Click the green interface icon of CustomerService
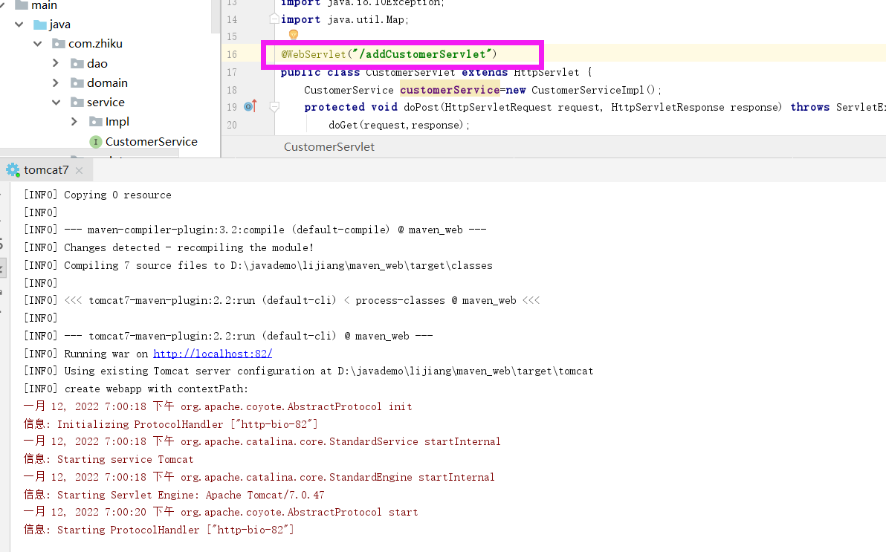This screenshot has width=886, height=552. [x=96, y=142]
